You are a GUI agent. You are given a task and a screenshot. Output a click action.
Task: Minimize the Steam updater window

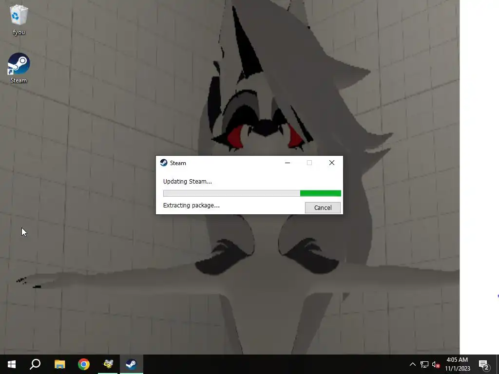[288, 163]
